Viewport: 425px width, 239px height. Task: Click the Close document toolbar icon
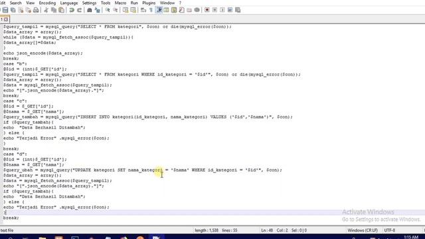(x=21, y=10)
